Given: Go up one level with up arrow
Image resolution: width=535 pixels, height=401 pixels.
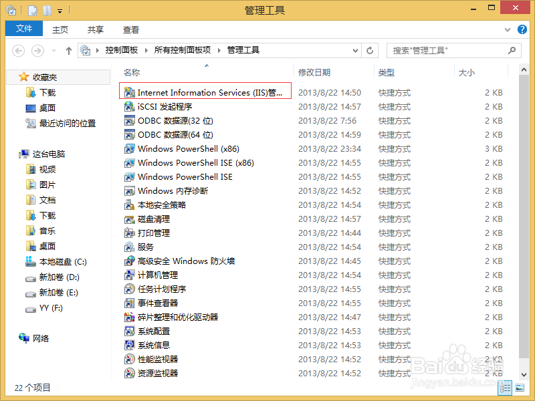Looking at the screenshot, I should (x=69, y=51).
